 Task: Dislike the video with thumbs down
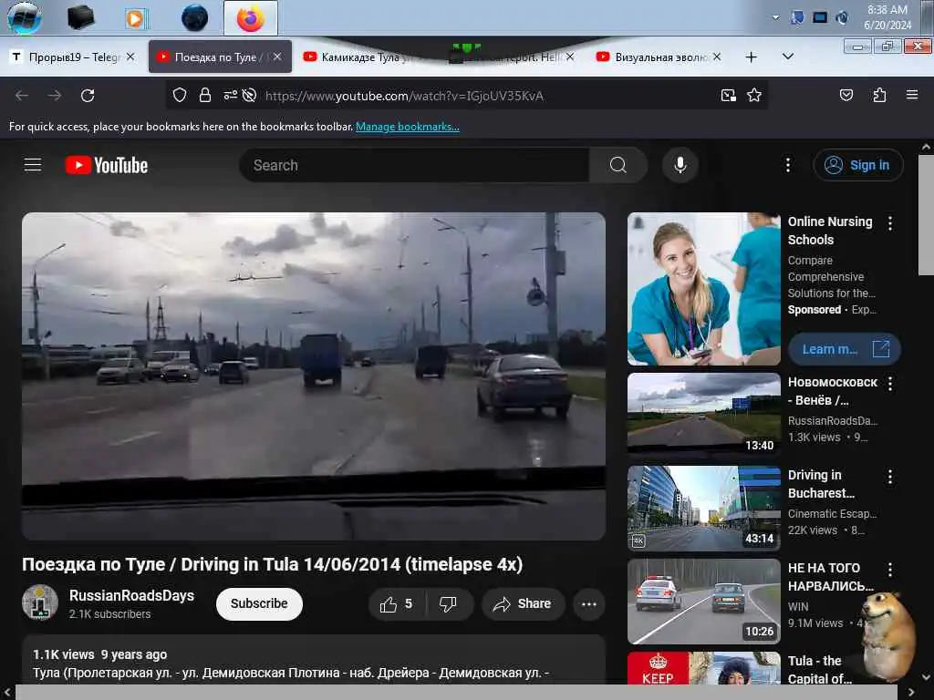pyautogui.click(x=449, y=604)
